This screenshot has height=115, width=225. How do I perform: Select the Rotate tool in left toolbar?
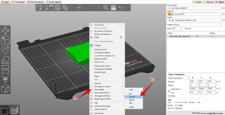coord(5,50)
